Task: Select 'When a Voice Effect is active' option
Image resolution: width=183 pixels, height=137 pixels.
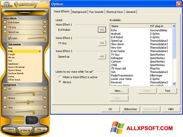Action: pos(60,77)
